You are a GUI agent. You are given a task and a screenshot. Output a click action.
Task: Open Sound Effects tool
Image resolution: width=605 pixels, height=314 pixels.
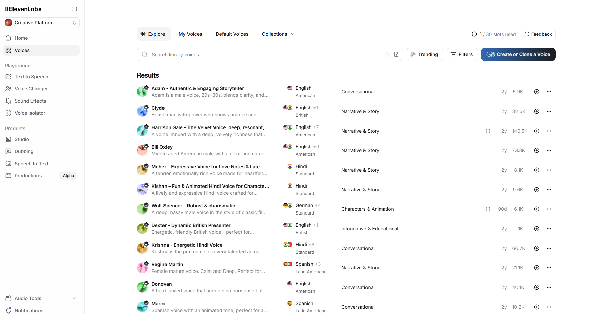pyautogui.click(x=42, y=101)
